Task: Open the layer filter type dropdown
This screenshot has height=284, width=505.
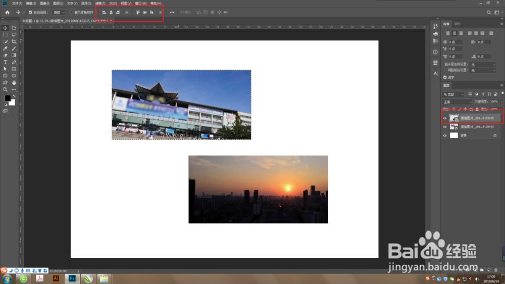Action: [453, 94]
